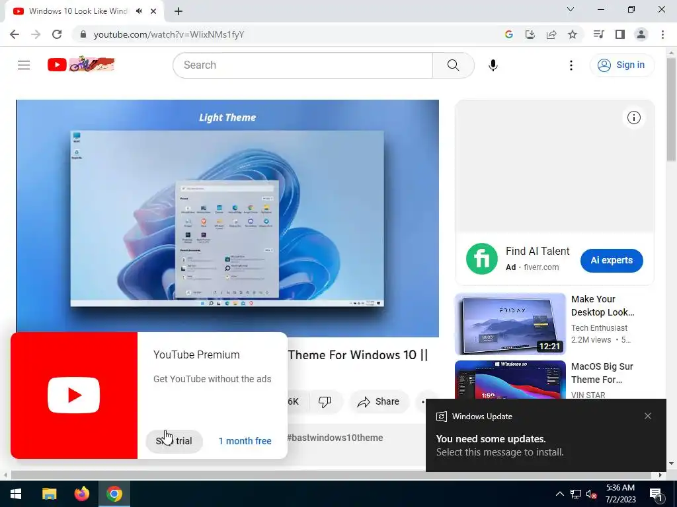Click the Share button under video
The width and height of the screenshot is (677, 507).
tap(378, 402)
